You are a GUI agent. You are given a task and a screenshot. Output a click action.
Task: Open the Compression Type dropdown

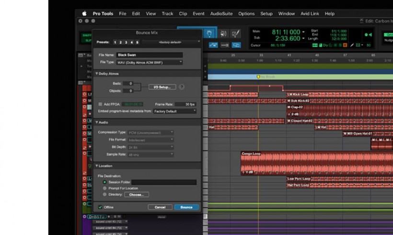point(150,132)
